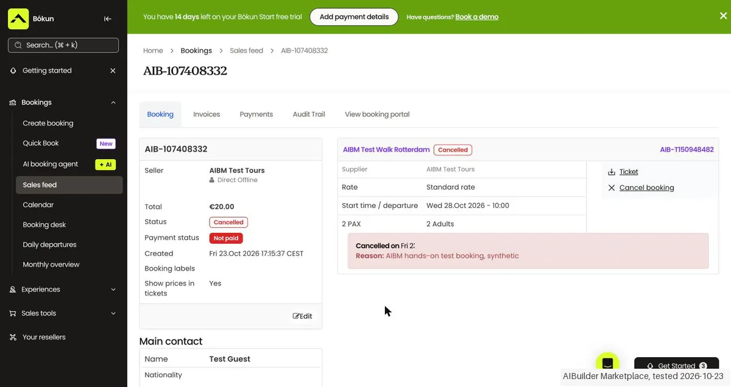Screen dimensions: 731x387
Task: Click the cancellation Reason text
Action: (x=437, y=256)
